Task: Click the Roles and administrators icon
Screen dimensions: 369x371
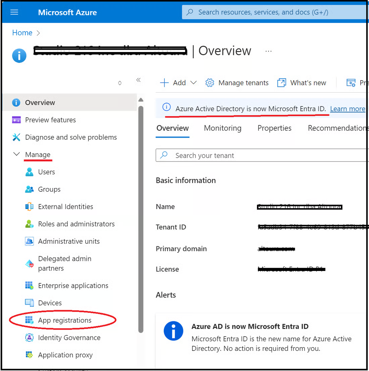Action: click(x=29, y=224)
